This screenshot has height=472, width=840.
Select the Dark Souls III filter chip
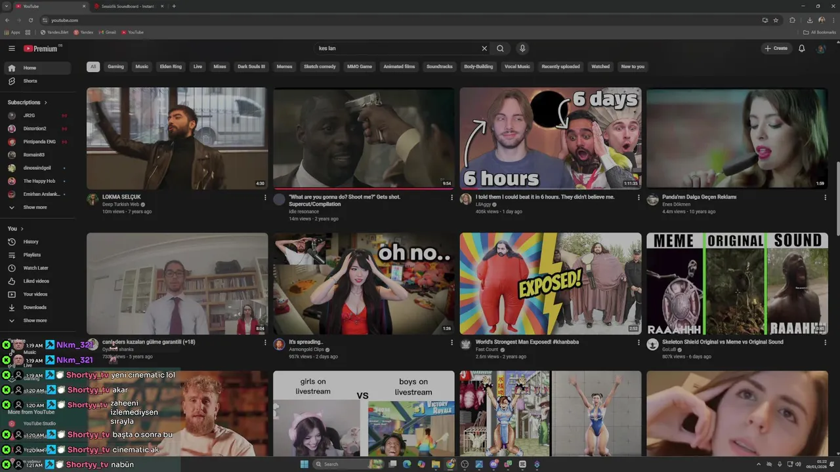coord(251,66)
